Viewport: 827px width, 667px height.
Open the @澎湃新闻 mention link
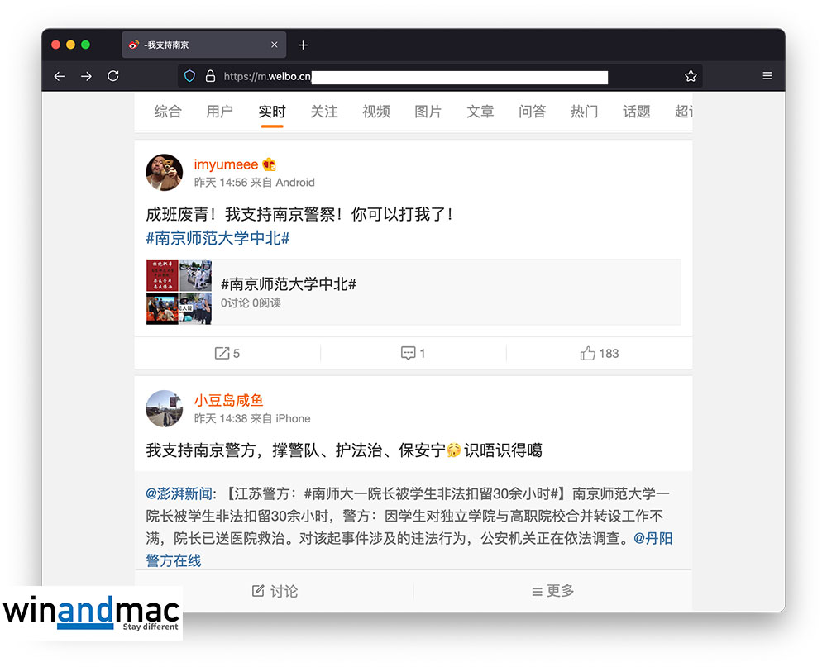pyautogui.click(x=179, y=493)
